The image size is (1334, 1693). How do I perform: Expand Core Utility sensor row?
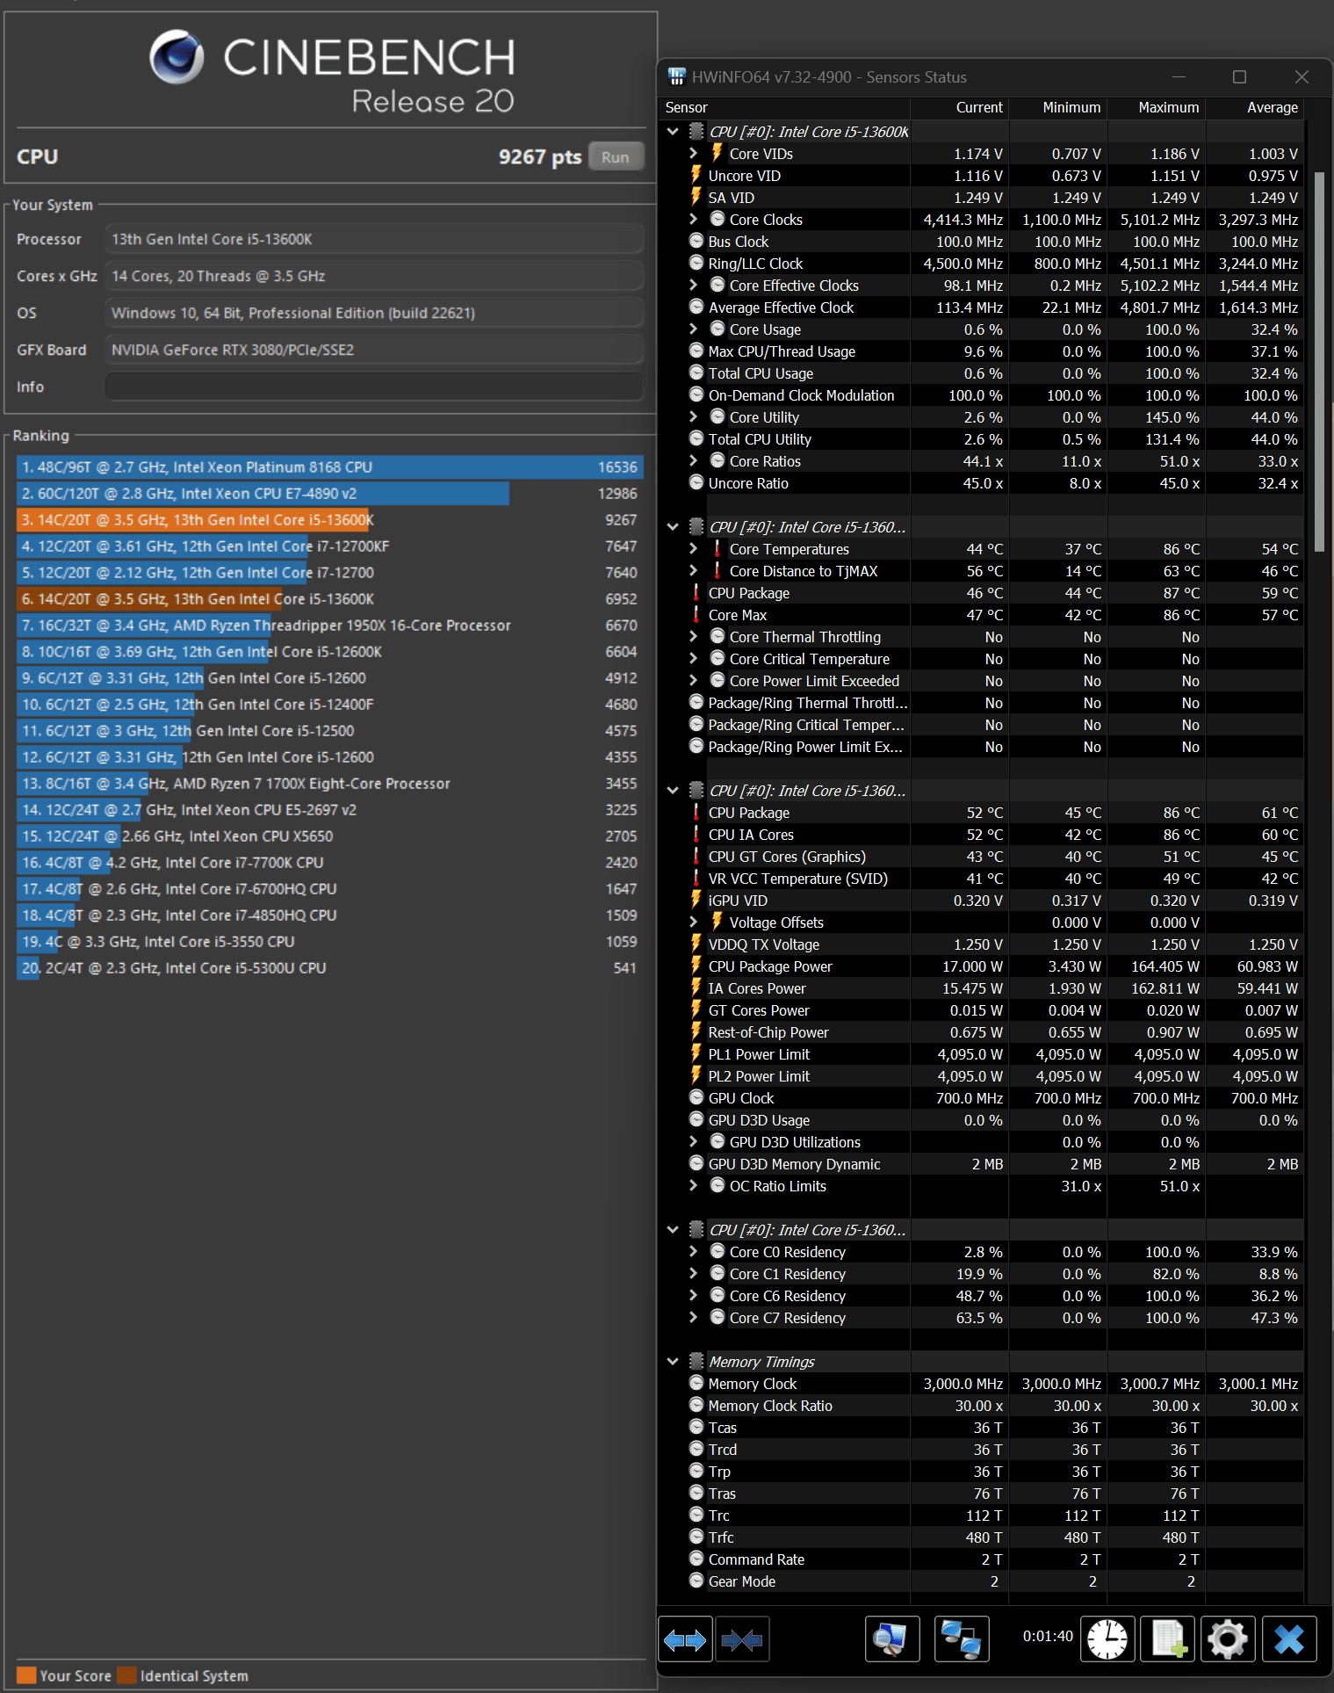[x=693, y=417]
